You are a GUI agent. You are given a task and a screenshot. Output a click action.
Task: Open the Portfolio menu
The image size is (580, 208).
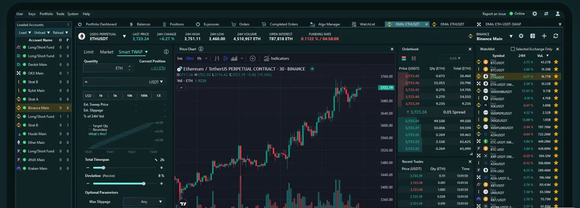[46, 14]
